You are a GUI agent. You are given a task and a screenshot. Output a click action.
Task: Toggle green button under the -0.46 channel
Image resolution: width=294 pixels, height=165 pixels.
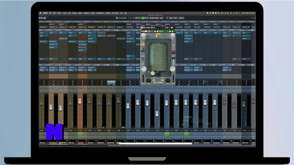point(167,134)
